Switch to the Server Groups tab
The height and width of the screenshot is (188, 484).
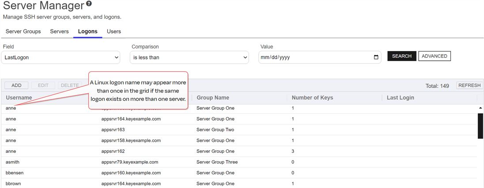tap(23, 32)
